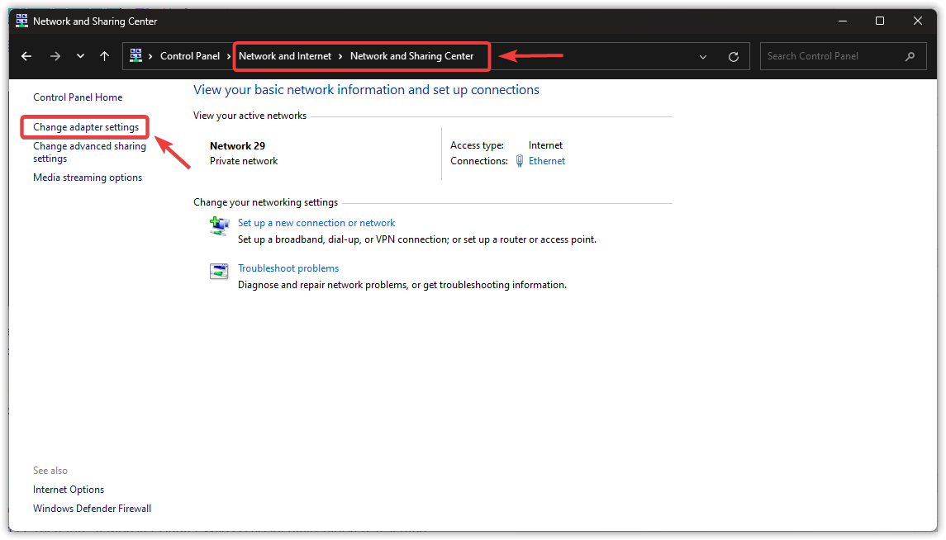Click the Troubleshoot problems icon
Screen dimensions: 946x540
click(219, 272)
